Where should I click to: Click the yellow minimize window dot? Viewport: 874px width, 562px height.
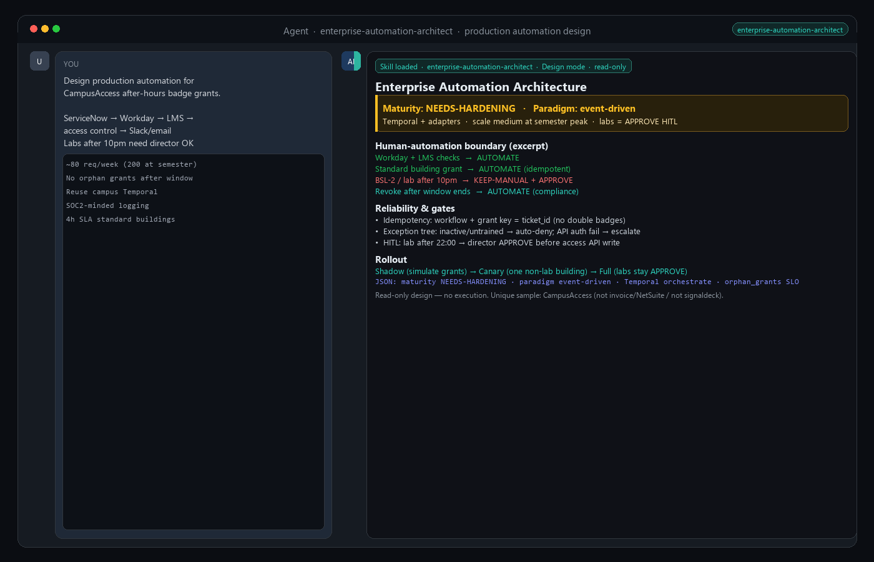click(45, 29)
